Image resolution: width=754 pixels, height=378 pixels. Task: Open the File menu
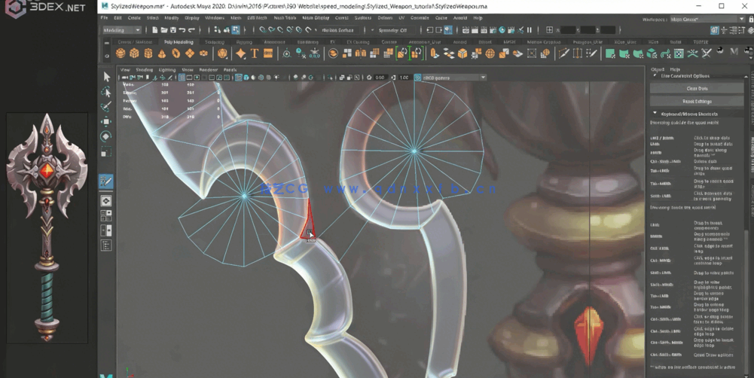(105, 18)
